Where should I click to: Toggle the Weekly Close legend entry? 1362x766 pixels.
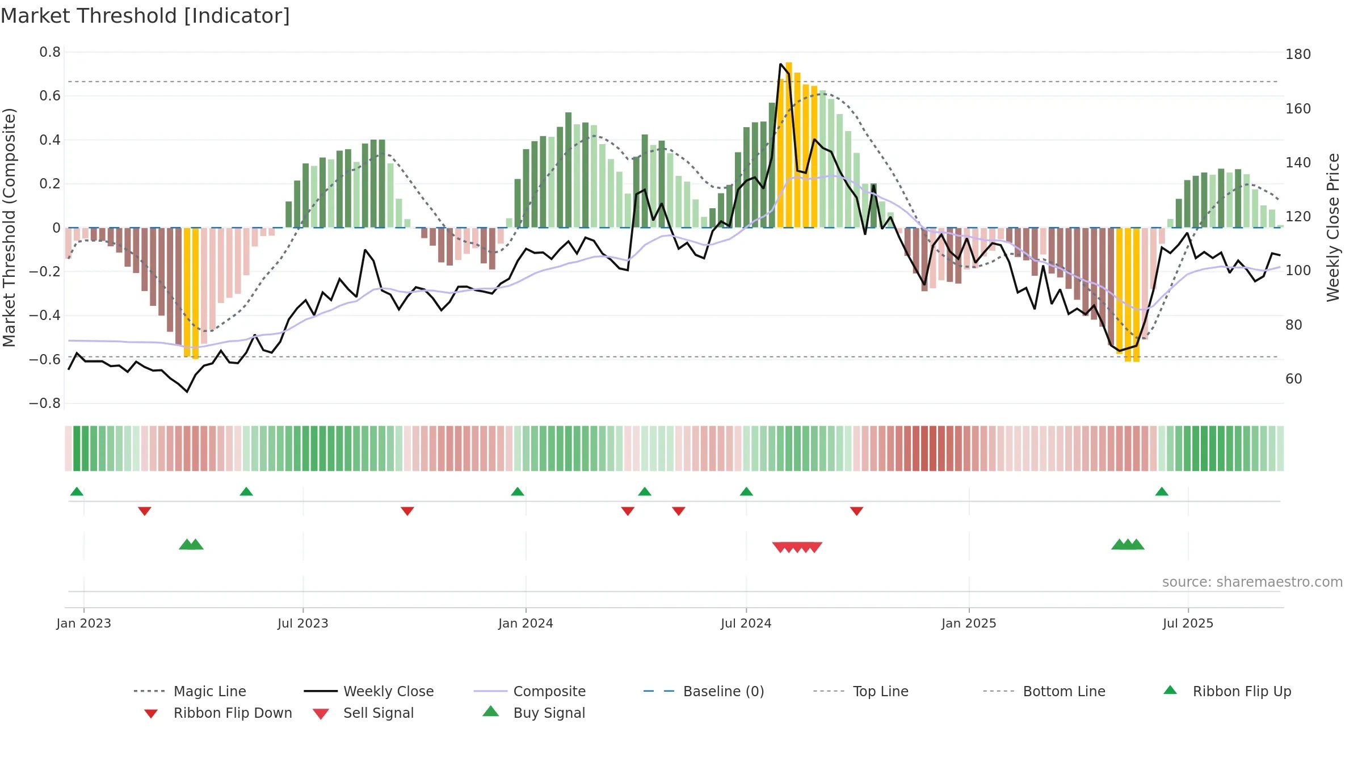pyautogui.click(x=369, y=691)
